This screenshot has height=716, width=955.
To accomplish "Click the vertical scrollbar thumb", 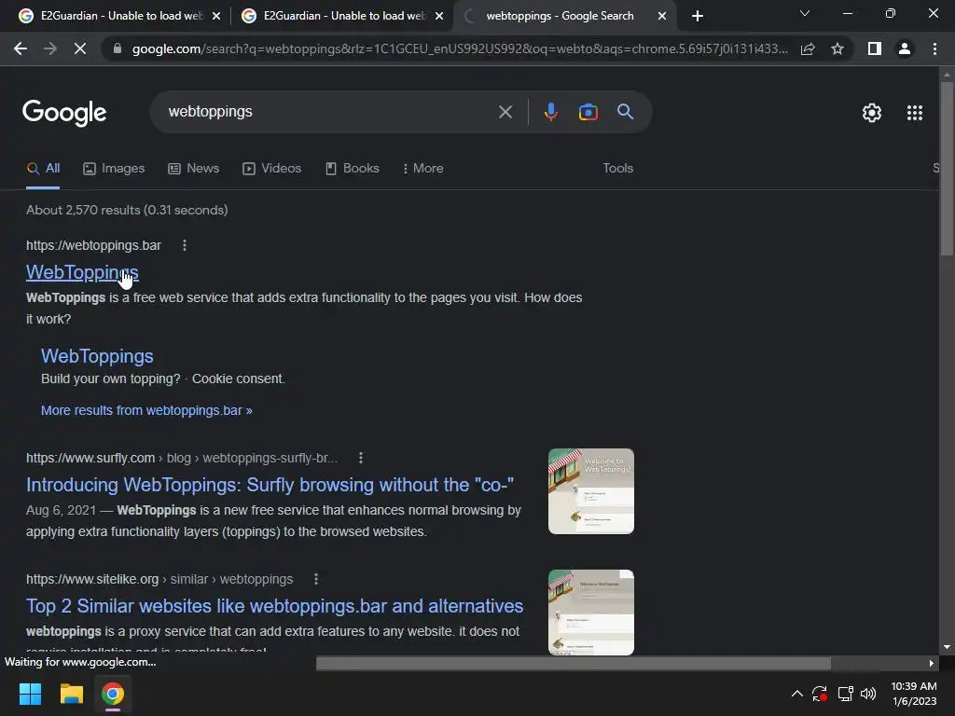I will click(x=947, y=168).
